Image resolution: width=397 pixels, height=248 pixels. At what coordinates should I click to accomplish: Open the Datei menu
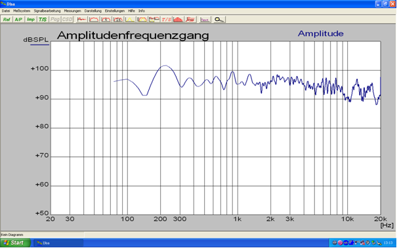[5, 11]
